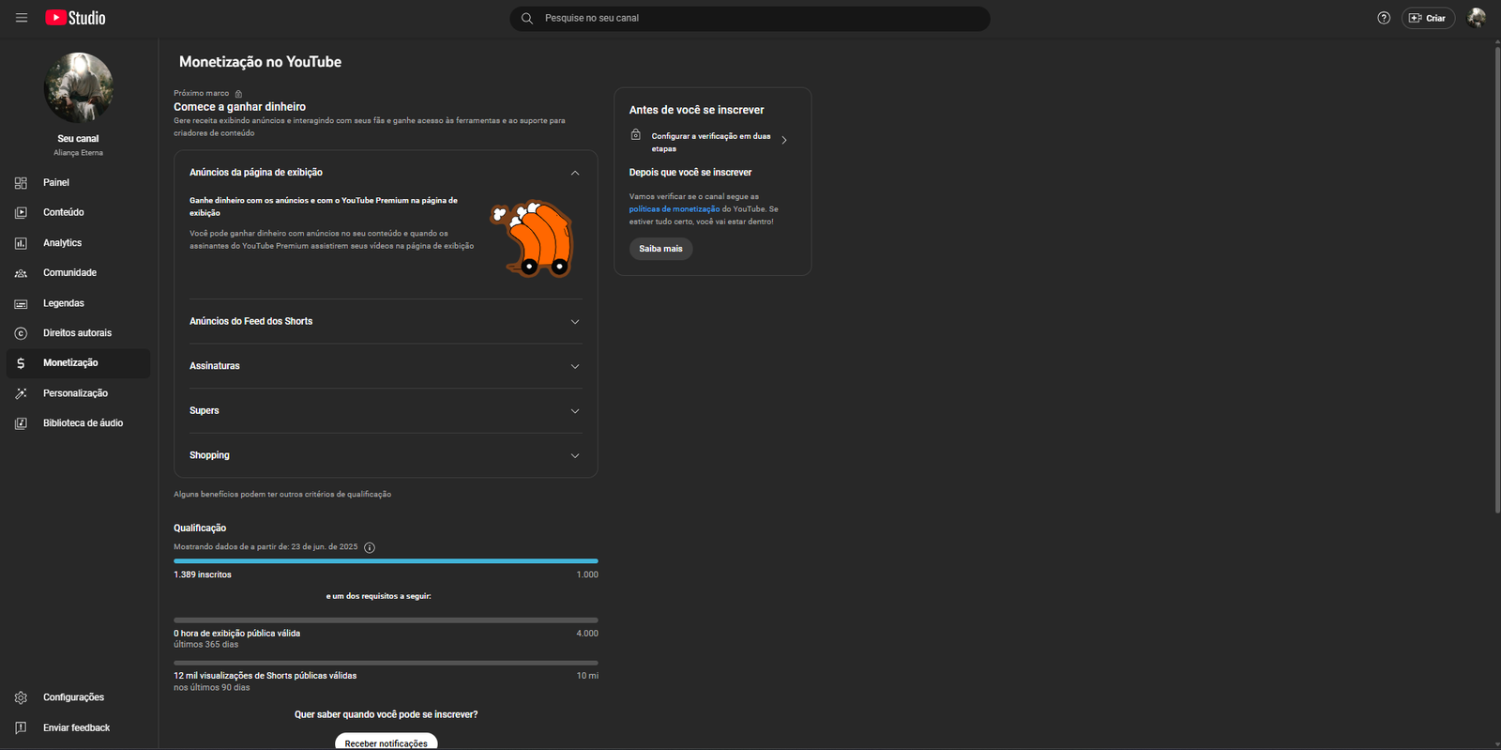Click the search magnifier icon

[x=527, y=18]
